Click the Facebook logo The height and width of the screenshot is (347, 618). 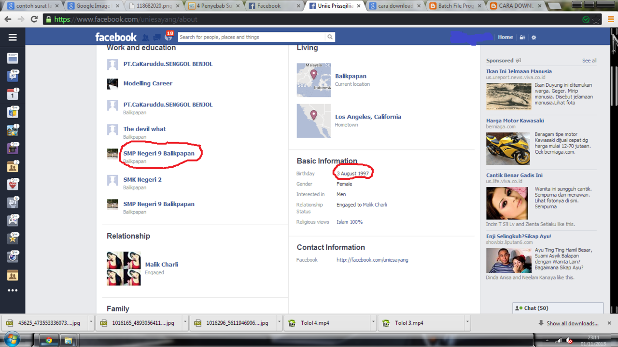click(x=116, y=37)
